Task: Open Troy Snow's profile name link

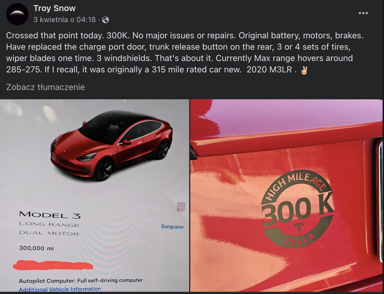Action: (54, 8)
